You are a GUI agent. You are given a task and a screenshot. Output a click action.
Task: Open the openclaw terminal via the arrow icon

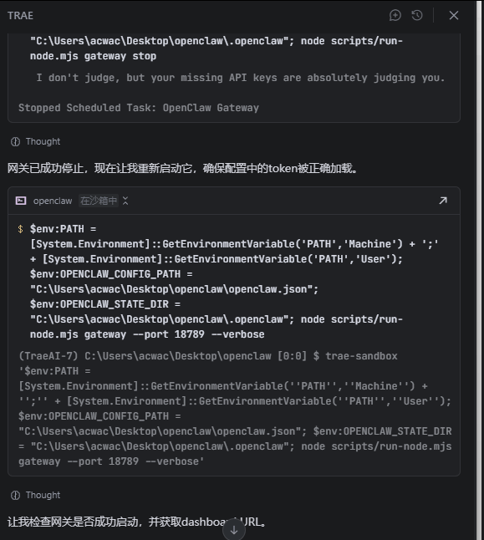coord(443,201)
